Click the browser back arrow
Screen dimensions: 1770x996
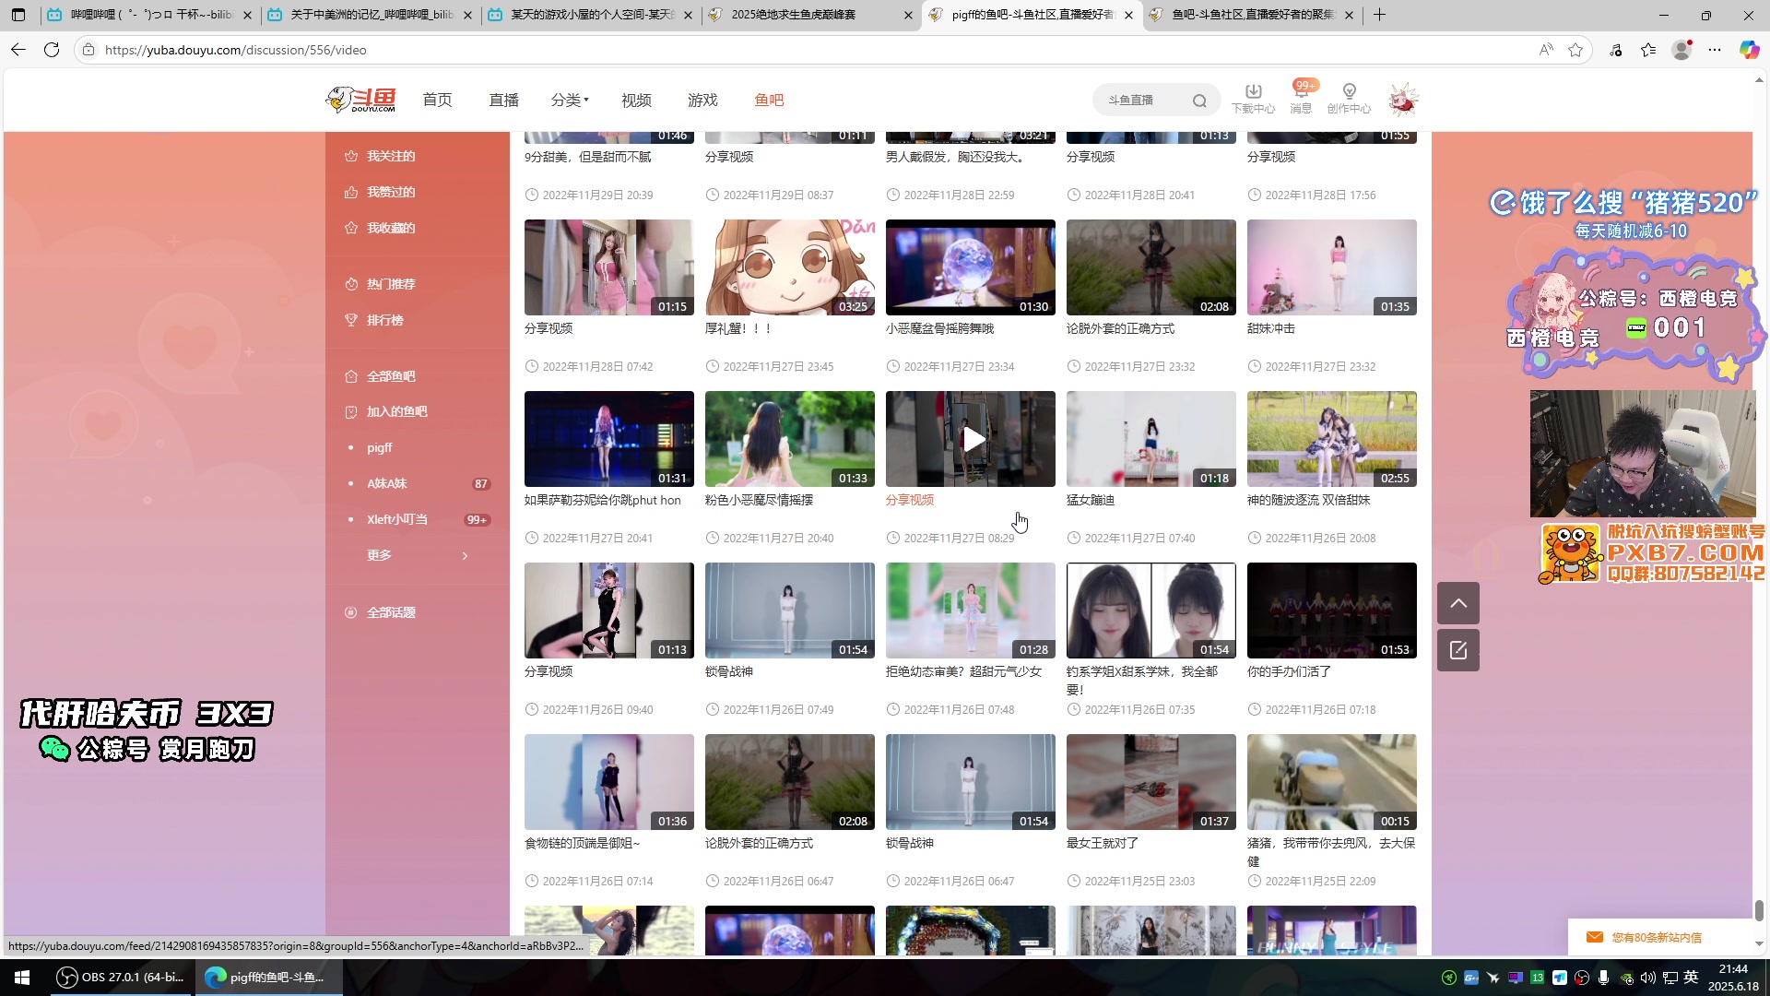18,50
